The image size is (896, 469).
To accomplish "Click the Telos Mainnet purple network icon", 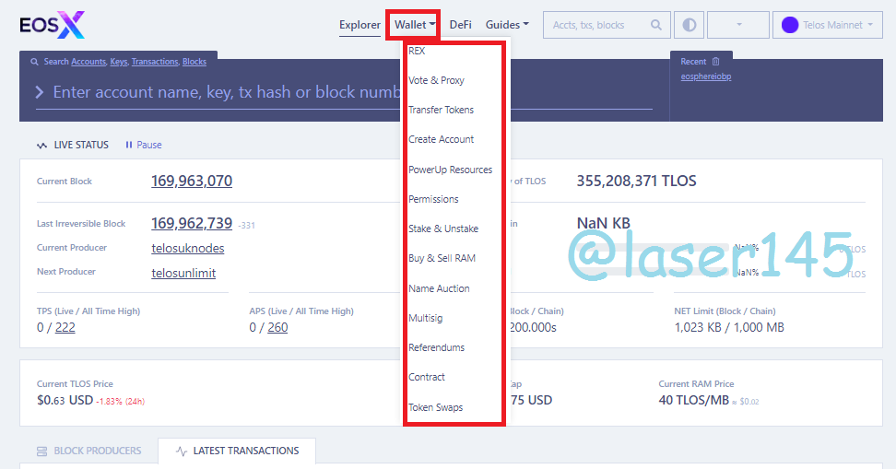I will [790, 25].
